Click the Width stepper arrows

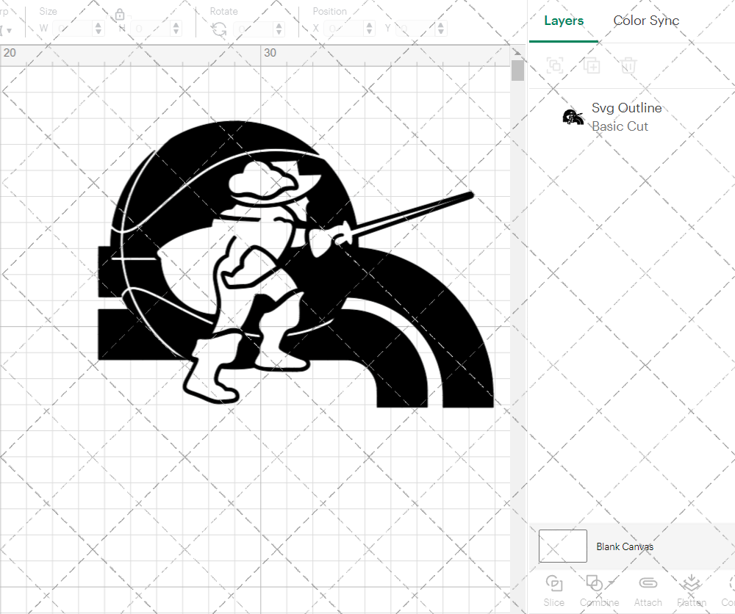pyautogui.click(x=98, y=29)
